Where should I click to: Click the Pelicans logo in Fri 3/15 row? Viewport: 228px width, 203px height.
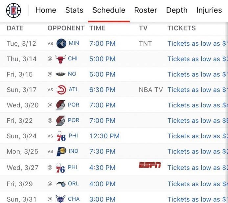pos(61,74)
